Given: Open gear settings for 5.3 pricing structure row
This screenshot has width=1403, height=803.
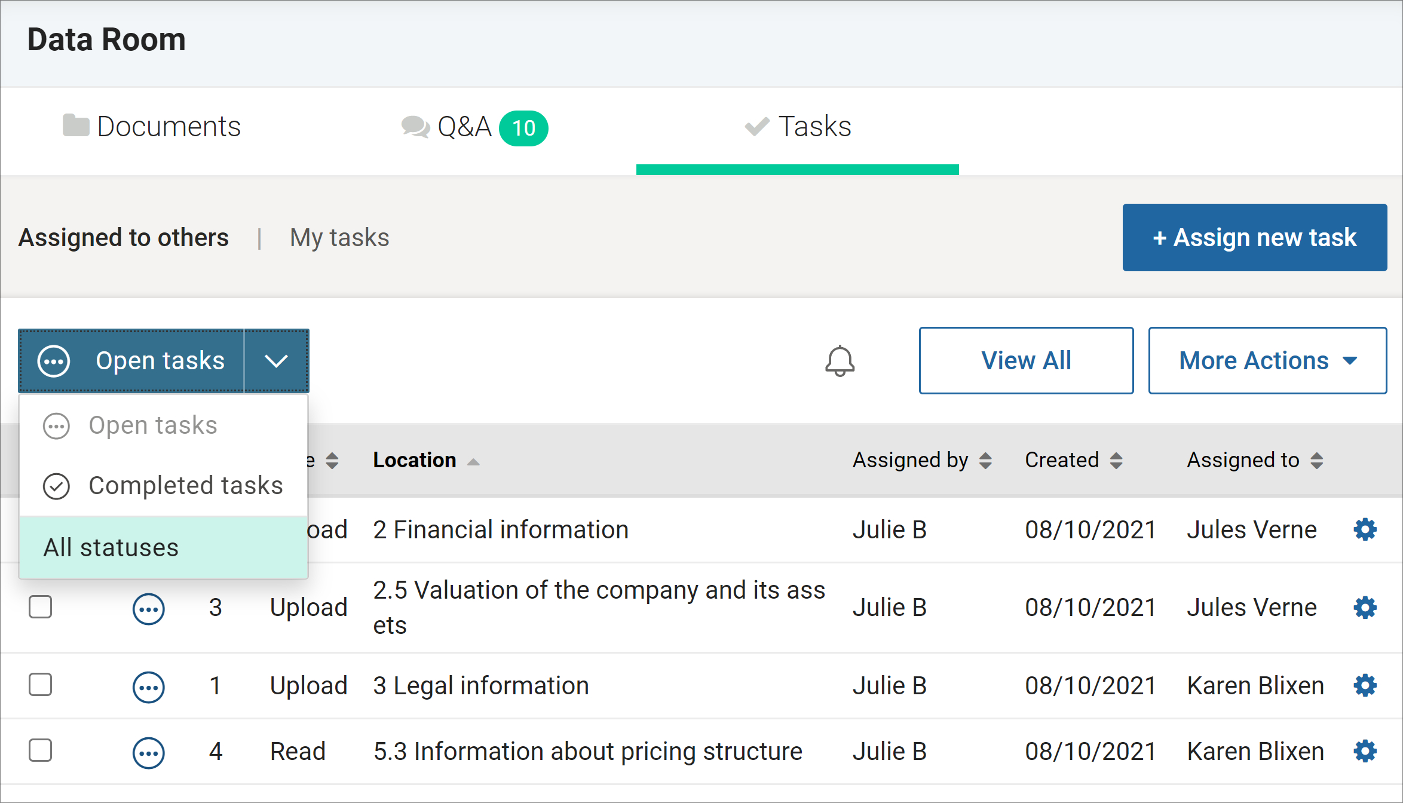Looking at the screenshot, I should (1365, 751).
